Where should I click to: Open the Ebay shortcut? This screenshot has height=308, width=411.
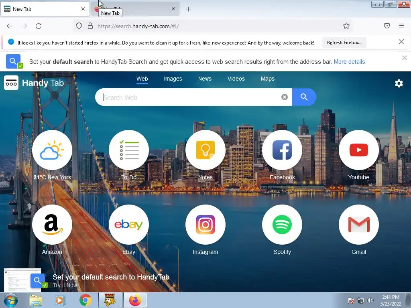129,225
